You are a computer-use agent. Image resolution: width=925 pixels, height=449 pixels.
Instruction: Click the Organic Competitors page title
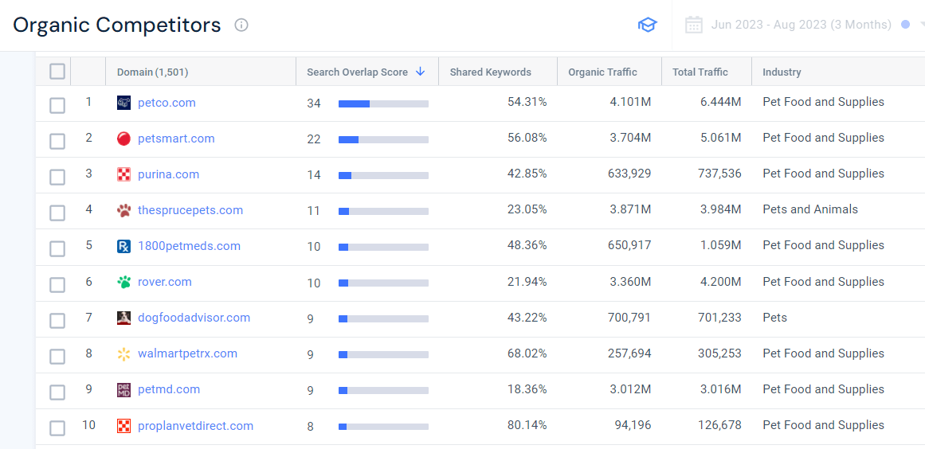[x=117, y=25]
